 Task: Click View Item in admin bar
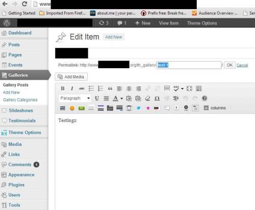point(169,23)
